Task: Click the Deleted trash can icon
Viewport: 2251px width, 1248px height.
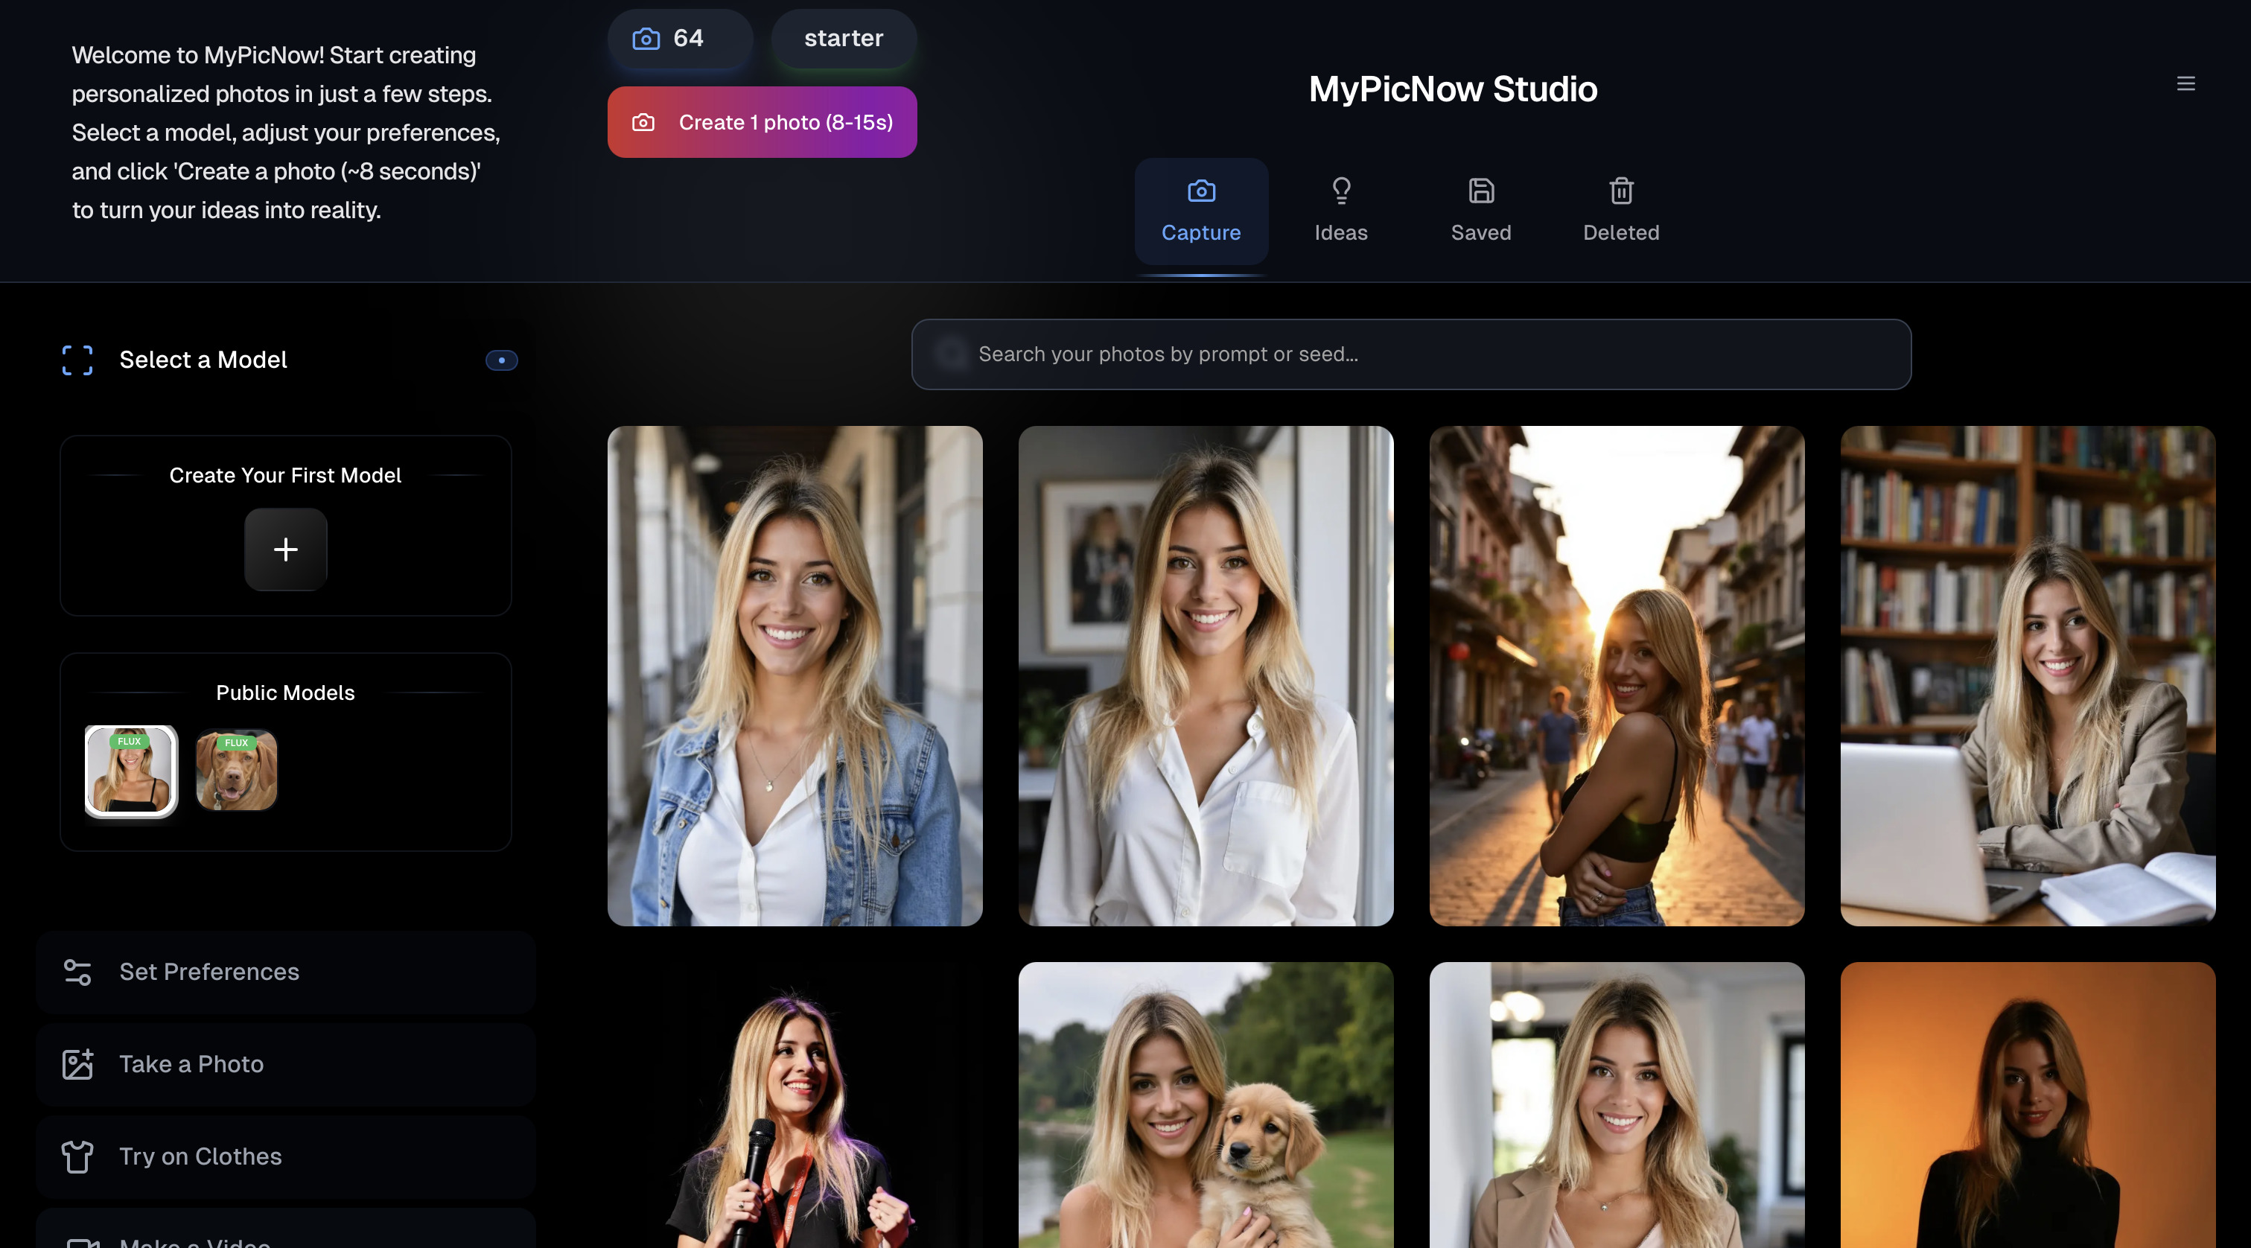Action: (1621, 191)
